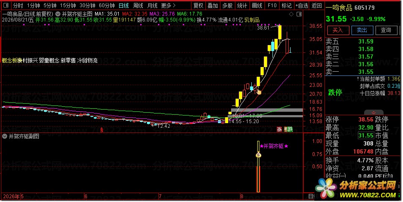Expand the double-chevron quote panel handle

click(x=374, y=113)
